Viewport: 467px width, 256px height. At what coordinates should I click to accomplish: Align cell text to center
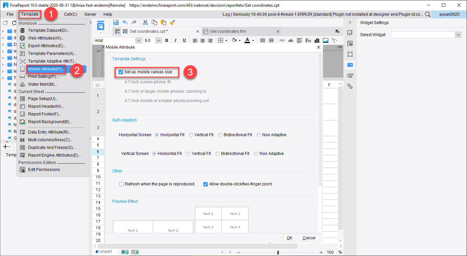coord(203,40)
